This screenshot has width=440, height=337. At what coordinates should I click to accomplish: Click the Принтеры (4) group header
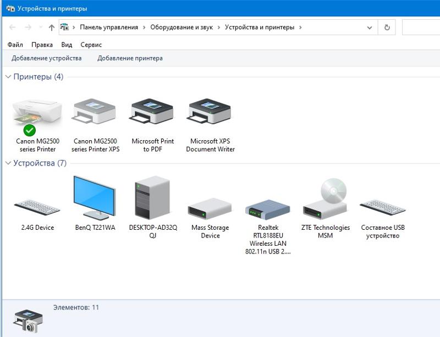38,76
